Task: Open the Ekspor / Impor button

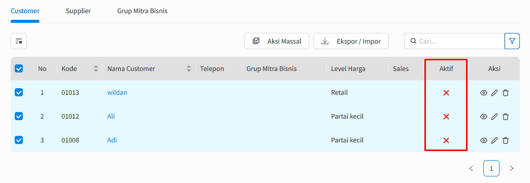Action: 351,41
